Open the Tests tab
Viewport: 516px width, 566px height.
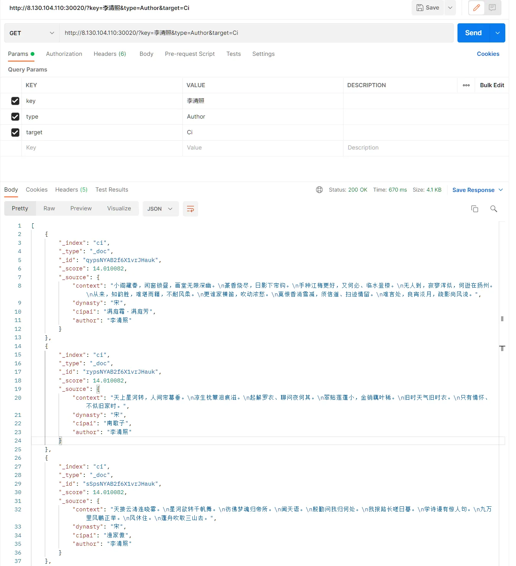[234, 54]
